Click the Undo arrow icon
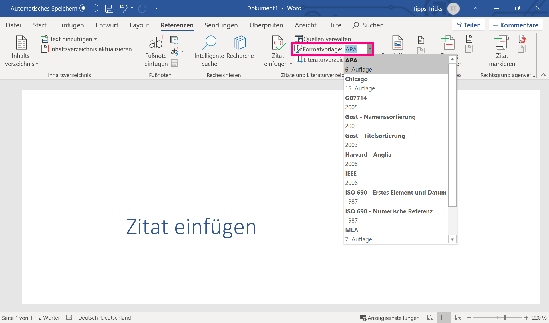This screenshot has height=323, width=549. pos(123,8)
